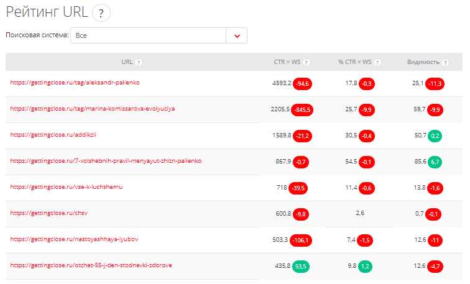This screenshot has width=470, height=284.
Task: Click red badge -845,5
Action: 302,109
